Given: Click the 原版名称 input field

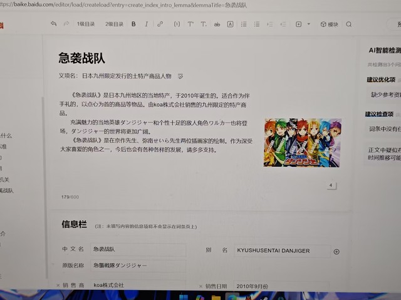Looking at the screenshot, I should tap(138, 266).
